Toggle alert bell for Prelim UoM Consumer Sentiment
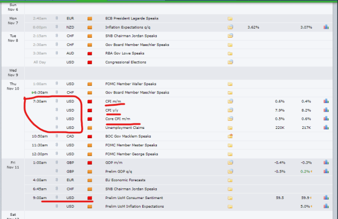 coord(57,197)
